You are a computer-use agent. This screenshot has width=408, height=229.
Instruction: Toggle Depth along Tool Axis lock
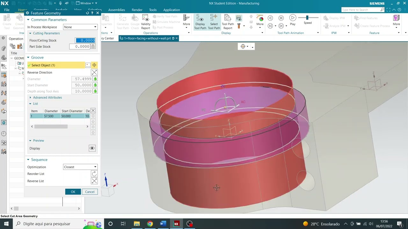(x=95, y=91)
